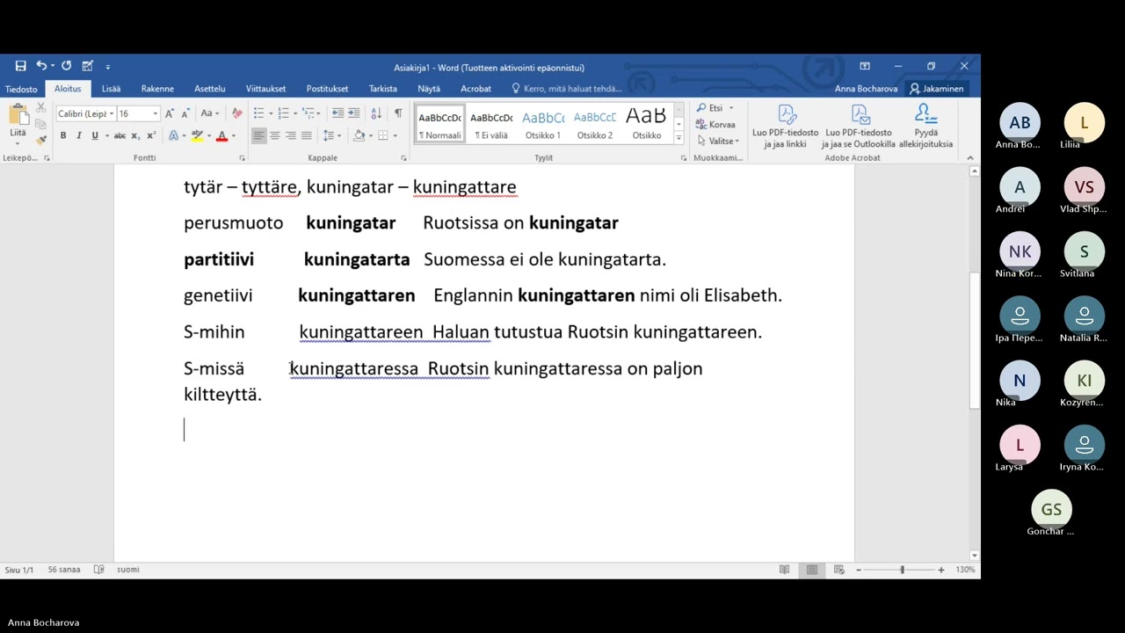This screenshot has width=1125, height=633.
Task: Expand the Tyylit styles gallery
Action: [679, 139]
